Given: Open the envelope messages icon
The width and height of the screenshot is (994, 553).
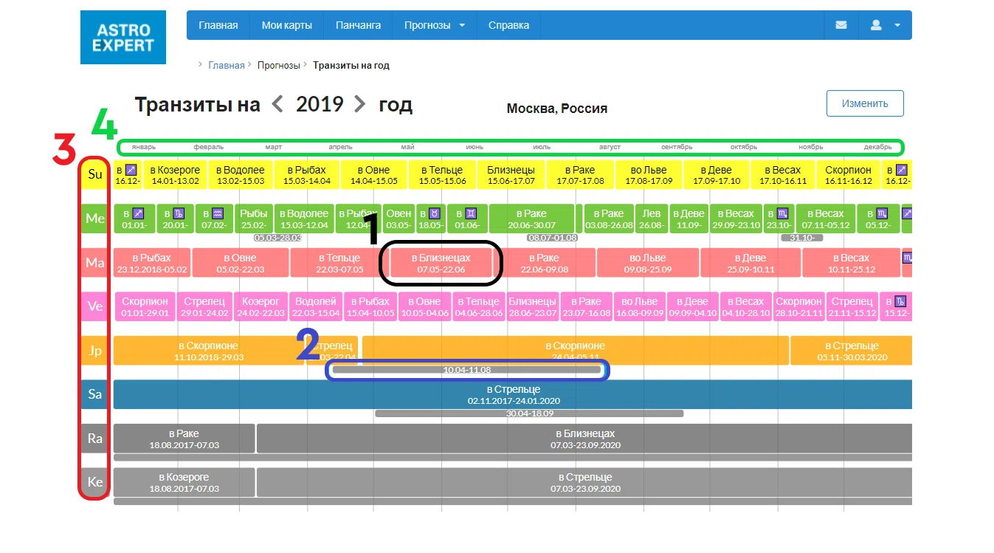Looking at the screenshot, I should click(x=841, y=25).
